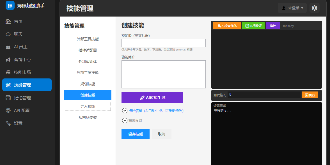Click the orange 执行 run button

(x=310, y=95)
